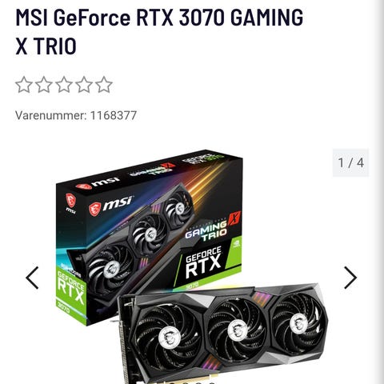Screen dimensions: 384x384
Task: Click the MSI logo on box top
Action: click(98, 183)
